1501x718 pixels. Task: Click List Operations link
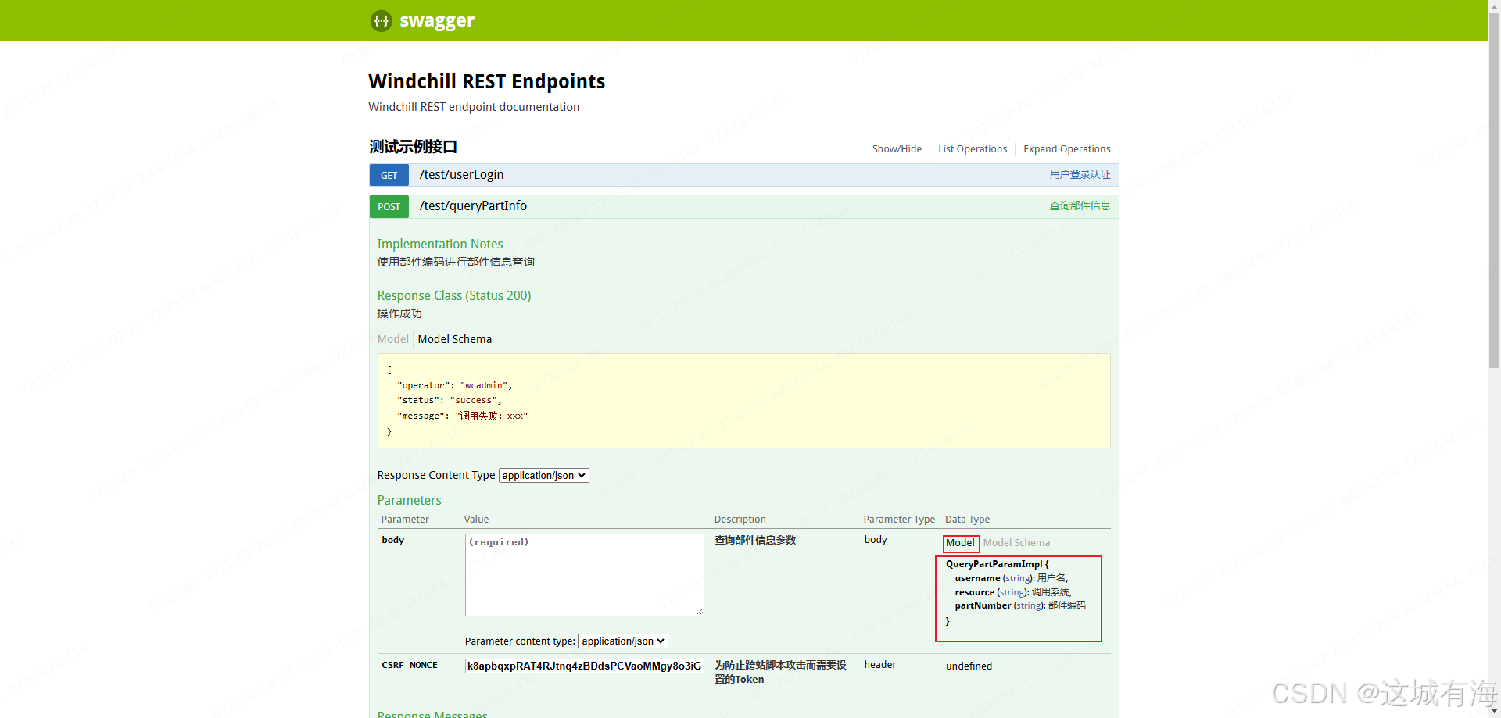pos(973,149)
